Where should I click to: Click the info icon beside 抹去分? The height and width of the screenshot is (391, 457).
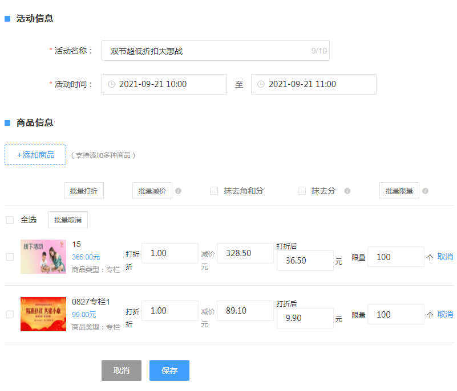pos(347,191)
